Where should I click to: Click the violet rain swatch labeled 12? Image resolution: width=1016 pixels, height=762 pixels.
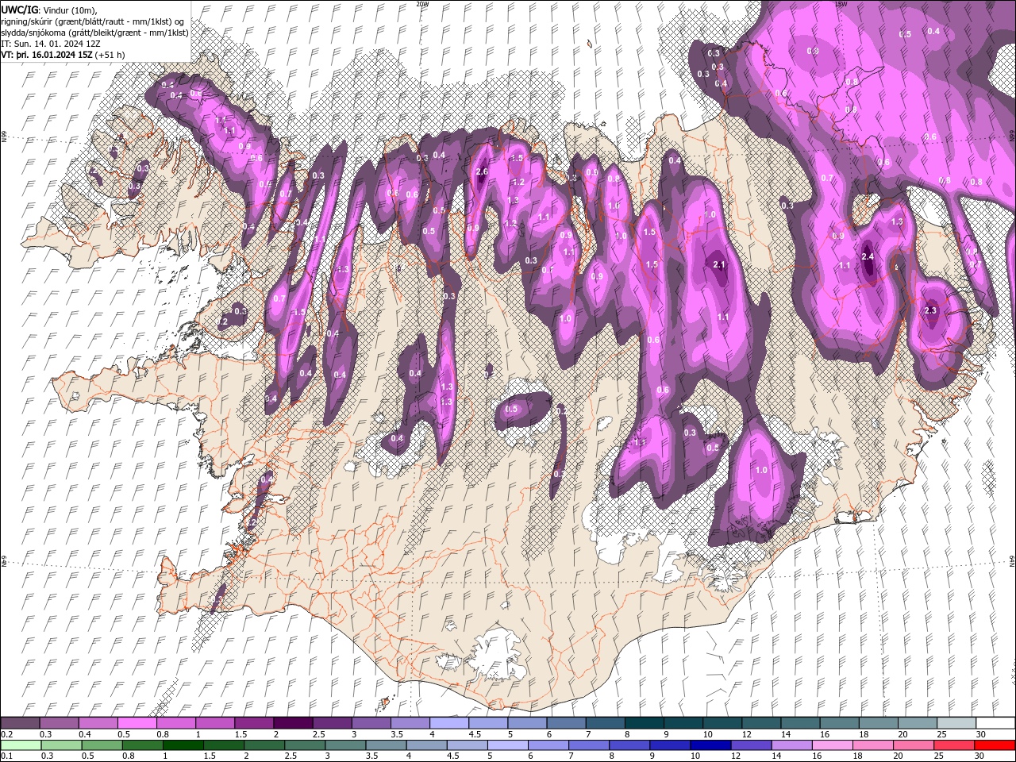point(750,745)
